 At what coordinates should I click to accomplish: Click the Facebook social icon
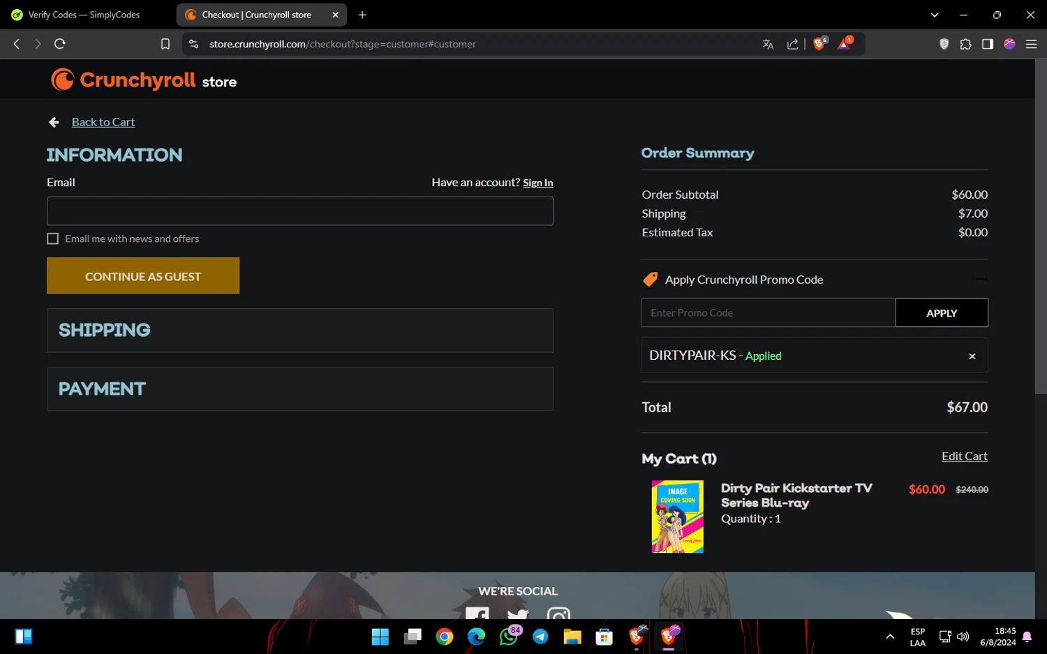(x=477, y=614)
